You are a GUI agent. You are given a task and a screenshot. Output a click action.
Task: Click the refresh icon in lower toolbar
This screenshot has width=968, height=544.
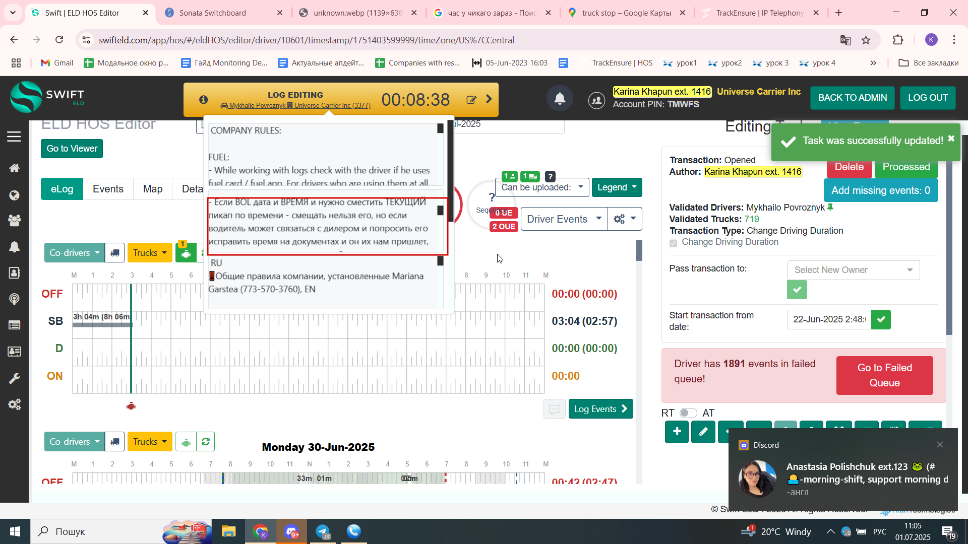205,442
